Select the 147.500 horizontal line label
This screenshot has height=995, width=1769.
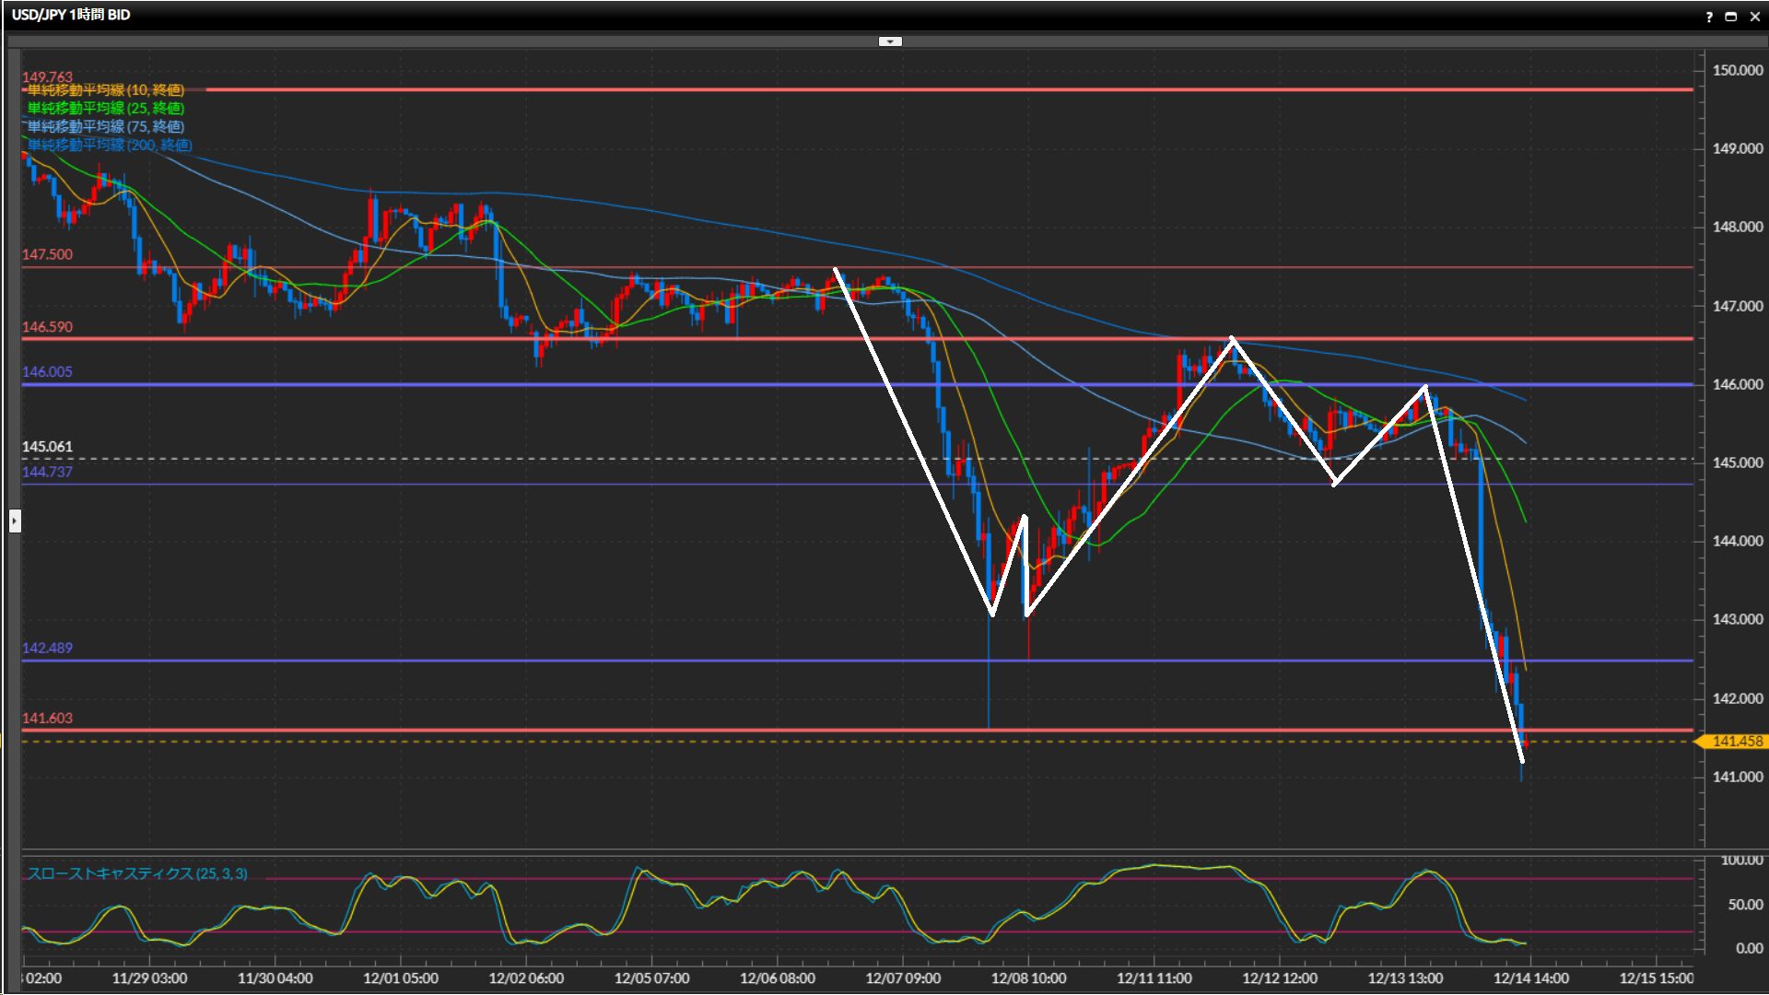[x=47, y=254]
